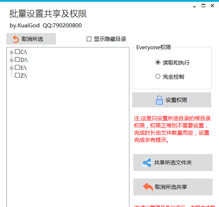Click the blue share nodes icon
219x207 pixels.
pyautogui.click(x=147, y=163)
